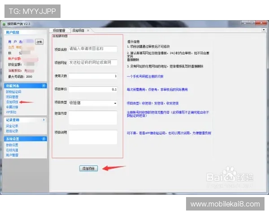Viewport: 269px width, 215px height.
Task: Click the 最大号码数: 2000 text
Action: [20, 77]
